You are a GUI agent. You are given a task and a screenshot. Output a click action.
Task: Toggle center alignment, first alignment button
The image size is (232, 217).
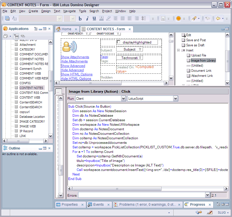(115, 18)
